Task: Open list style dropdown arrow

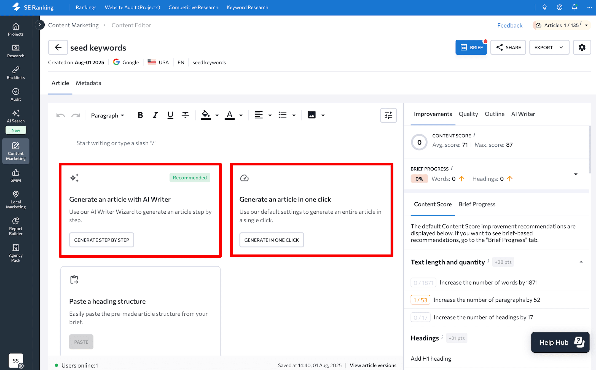Action: 294,116
